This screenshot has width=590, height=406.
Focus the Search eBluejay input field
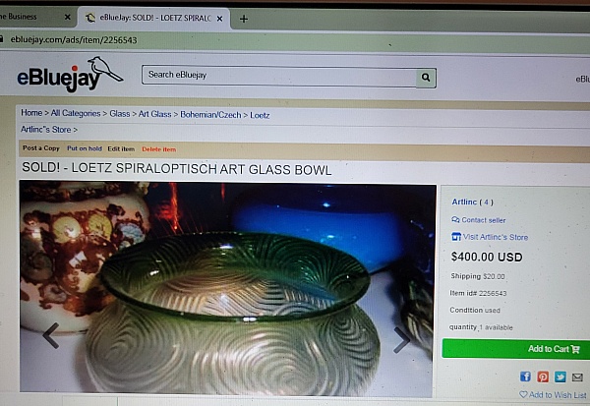279,77
